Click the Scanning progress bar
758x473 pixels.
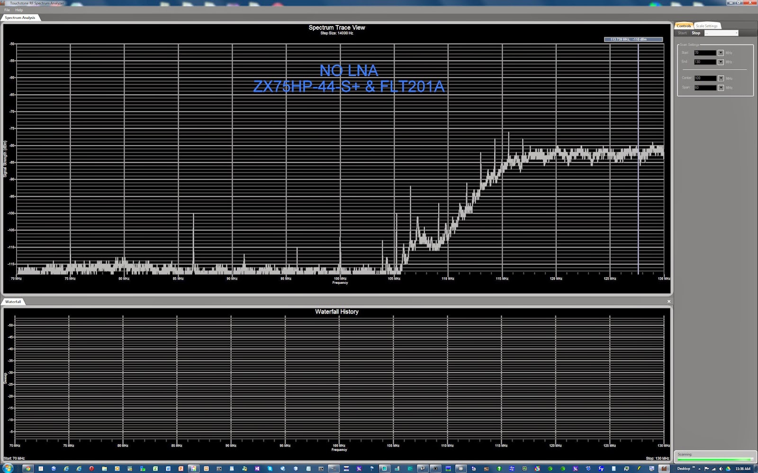[715, 459]
